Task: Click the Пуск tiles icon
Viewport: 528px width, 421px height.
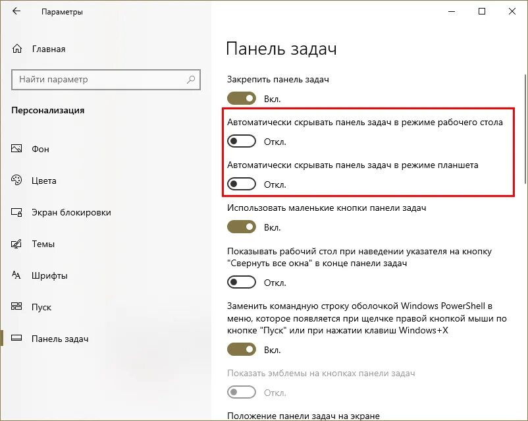Action: 16,306
